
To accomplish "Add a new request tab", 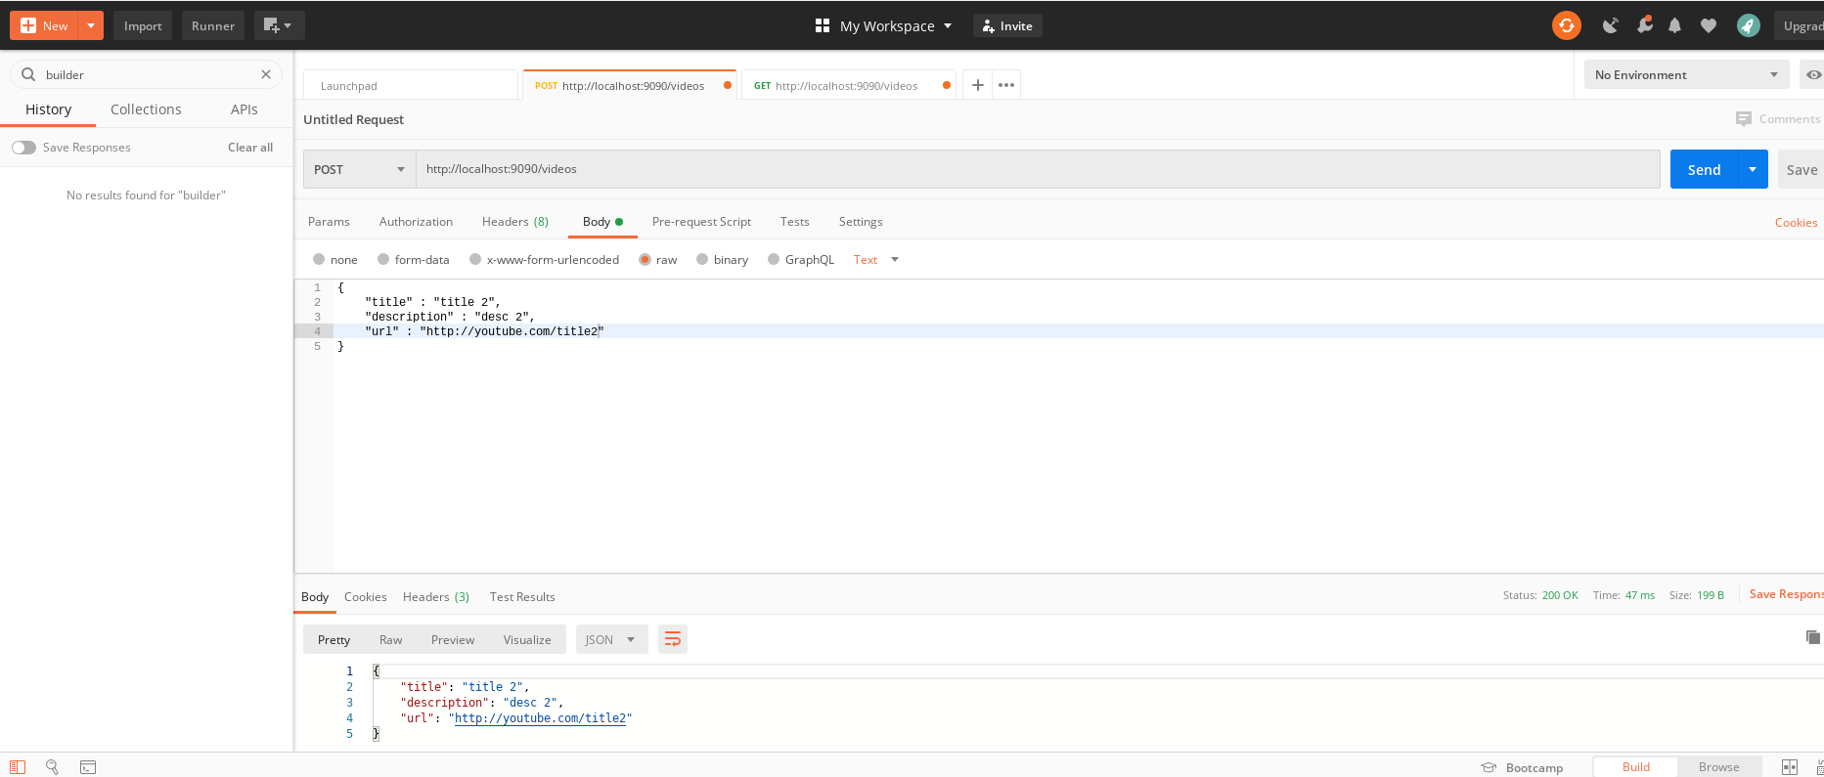I will (x=977, y=85).
